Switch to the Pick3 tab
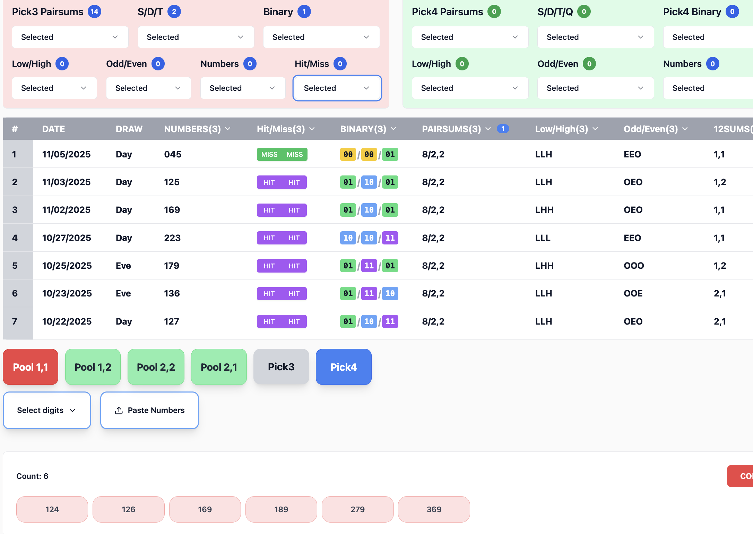Screen dimensions: 753x534 [x=281, y=367]
